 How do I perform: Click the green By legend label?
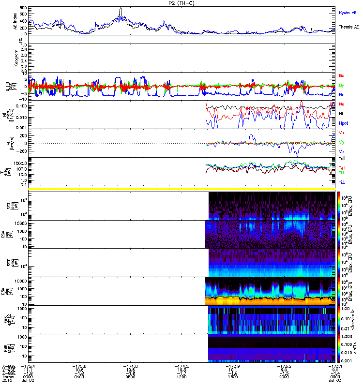pyautogui.click(x=341, y=85)
